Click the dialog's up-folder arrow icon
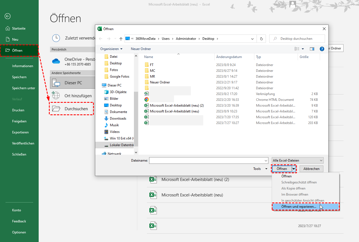This screenshot has height=242, width=359. coord(121,39)
